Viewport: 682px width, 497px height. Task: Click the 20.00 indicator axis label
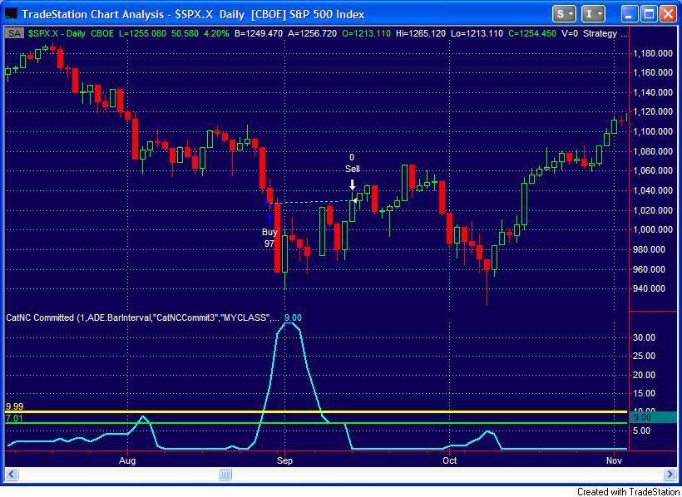645,374
